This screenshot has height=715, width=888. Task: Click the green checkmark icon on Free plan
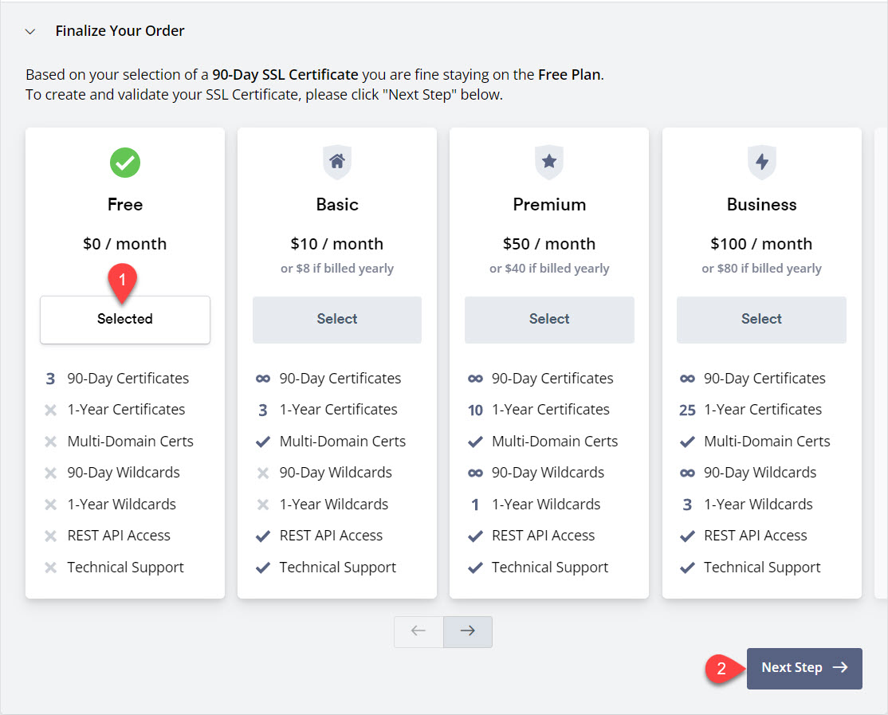click(125, 163)
